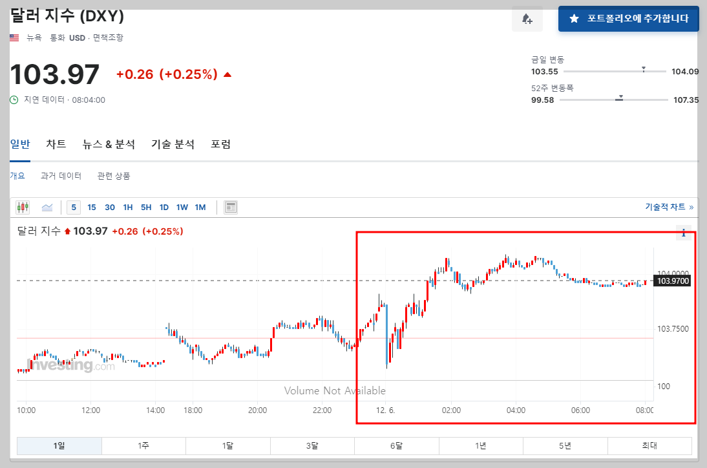Click the US flag icon
707x468 pixels.
[14, 37]
